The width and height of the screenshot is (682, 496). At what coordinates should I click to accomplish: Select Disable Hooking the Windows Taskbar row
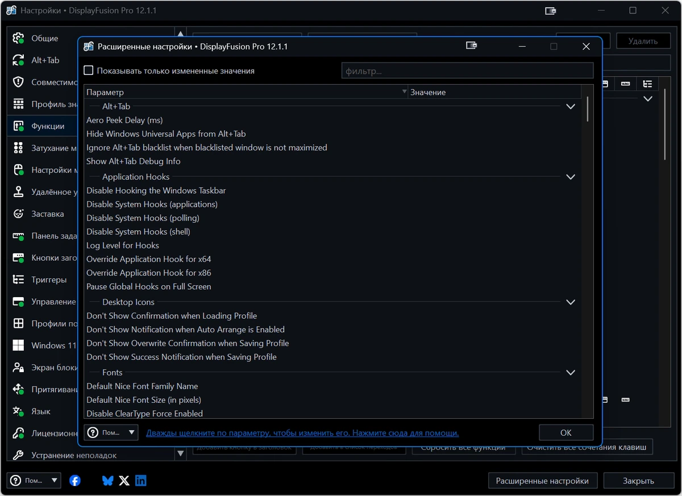tap(333, 190)
